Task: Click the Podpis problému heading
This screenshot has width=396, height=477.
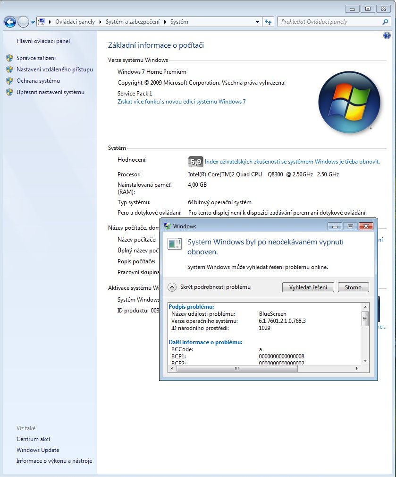Action: click(x=191, y=307)
